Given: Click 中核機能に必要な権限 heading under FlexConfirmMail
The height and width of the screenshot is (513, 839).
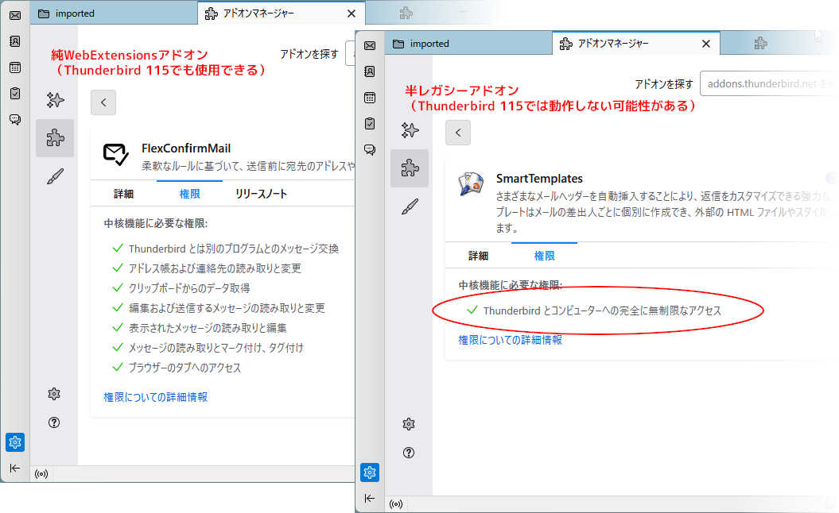Looking at the screenshot, I should [x=156, y=223].
